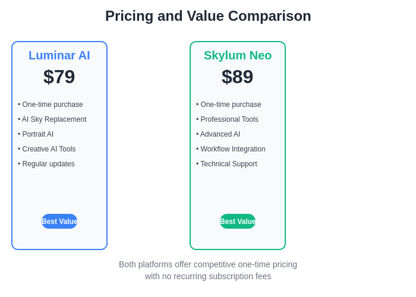Select the Luminar AI plan heading
416x297 pixels.
pyautogui.click(x=59, y=55)
